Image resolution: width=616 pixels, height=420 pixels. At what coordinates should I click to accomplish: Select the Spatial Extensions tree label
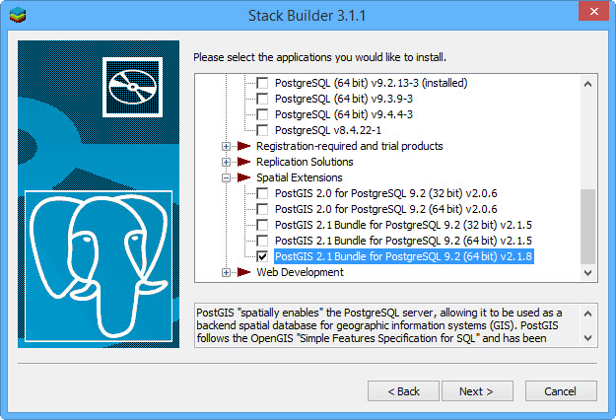(300, 177)
